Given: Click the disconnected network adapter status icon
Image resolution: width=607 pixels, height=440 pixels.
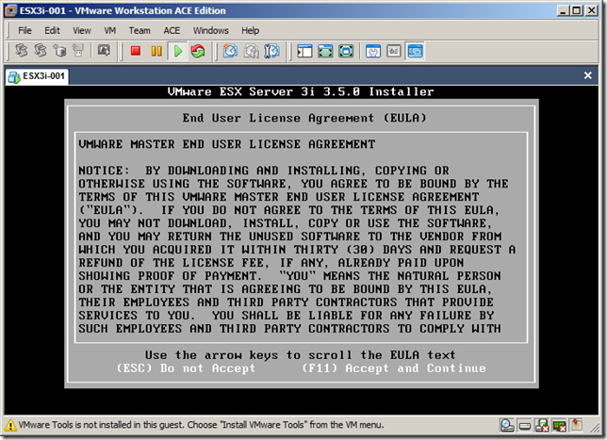Looking at the screenshot, I should point(559,426).
